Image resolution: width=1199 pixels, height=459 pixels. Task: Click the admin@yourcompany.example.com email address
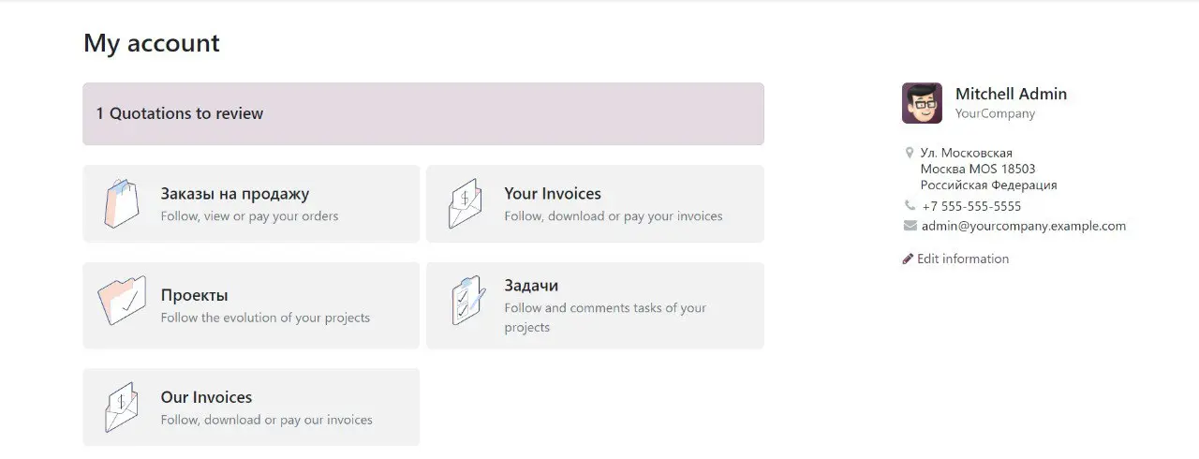(x=1024, y=226)
